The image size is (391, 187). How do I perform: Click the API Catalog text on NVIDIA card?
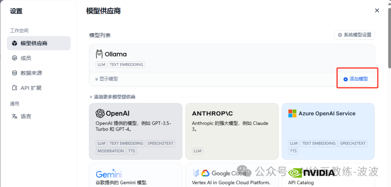click(x=301, y=183)
